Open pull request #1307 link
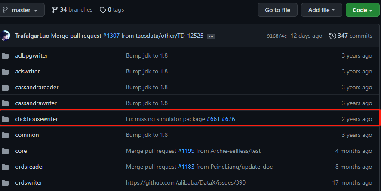Image resolution: width=381 pixels, height=191 pixels. (111, 36)
